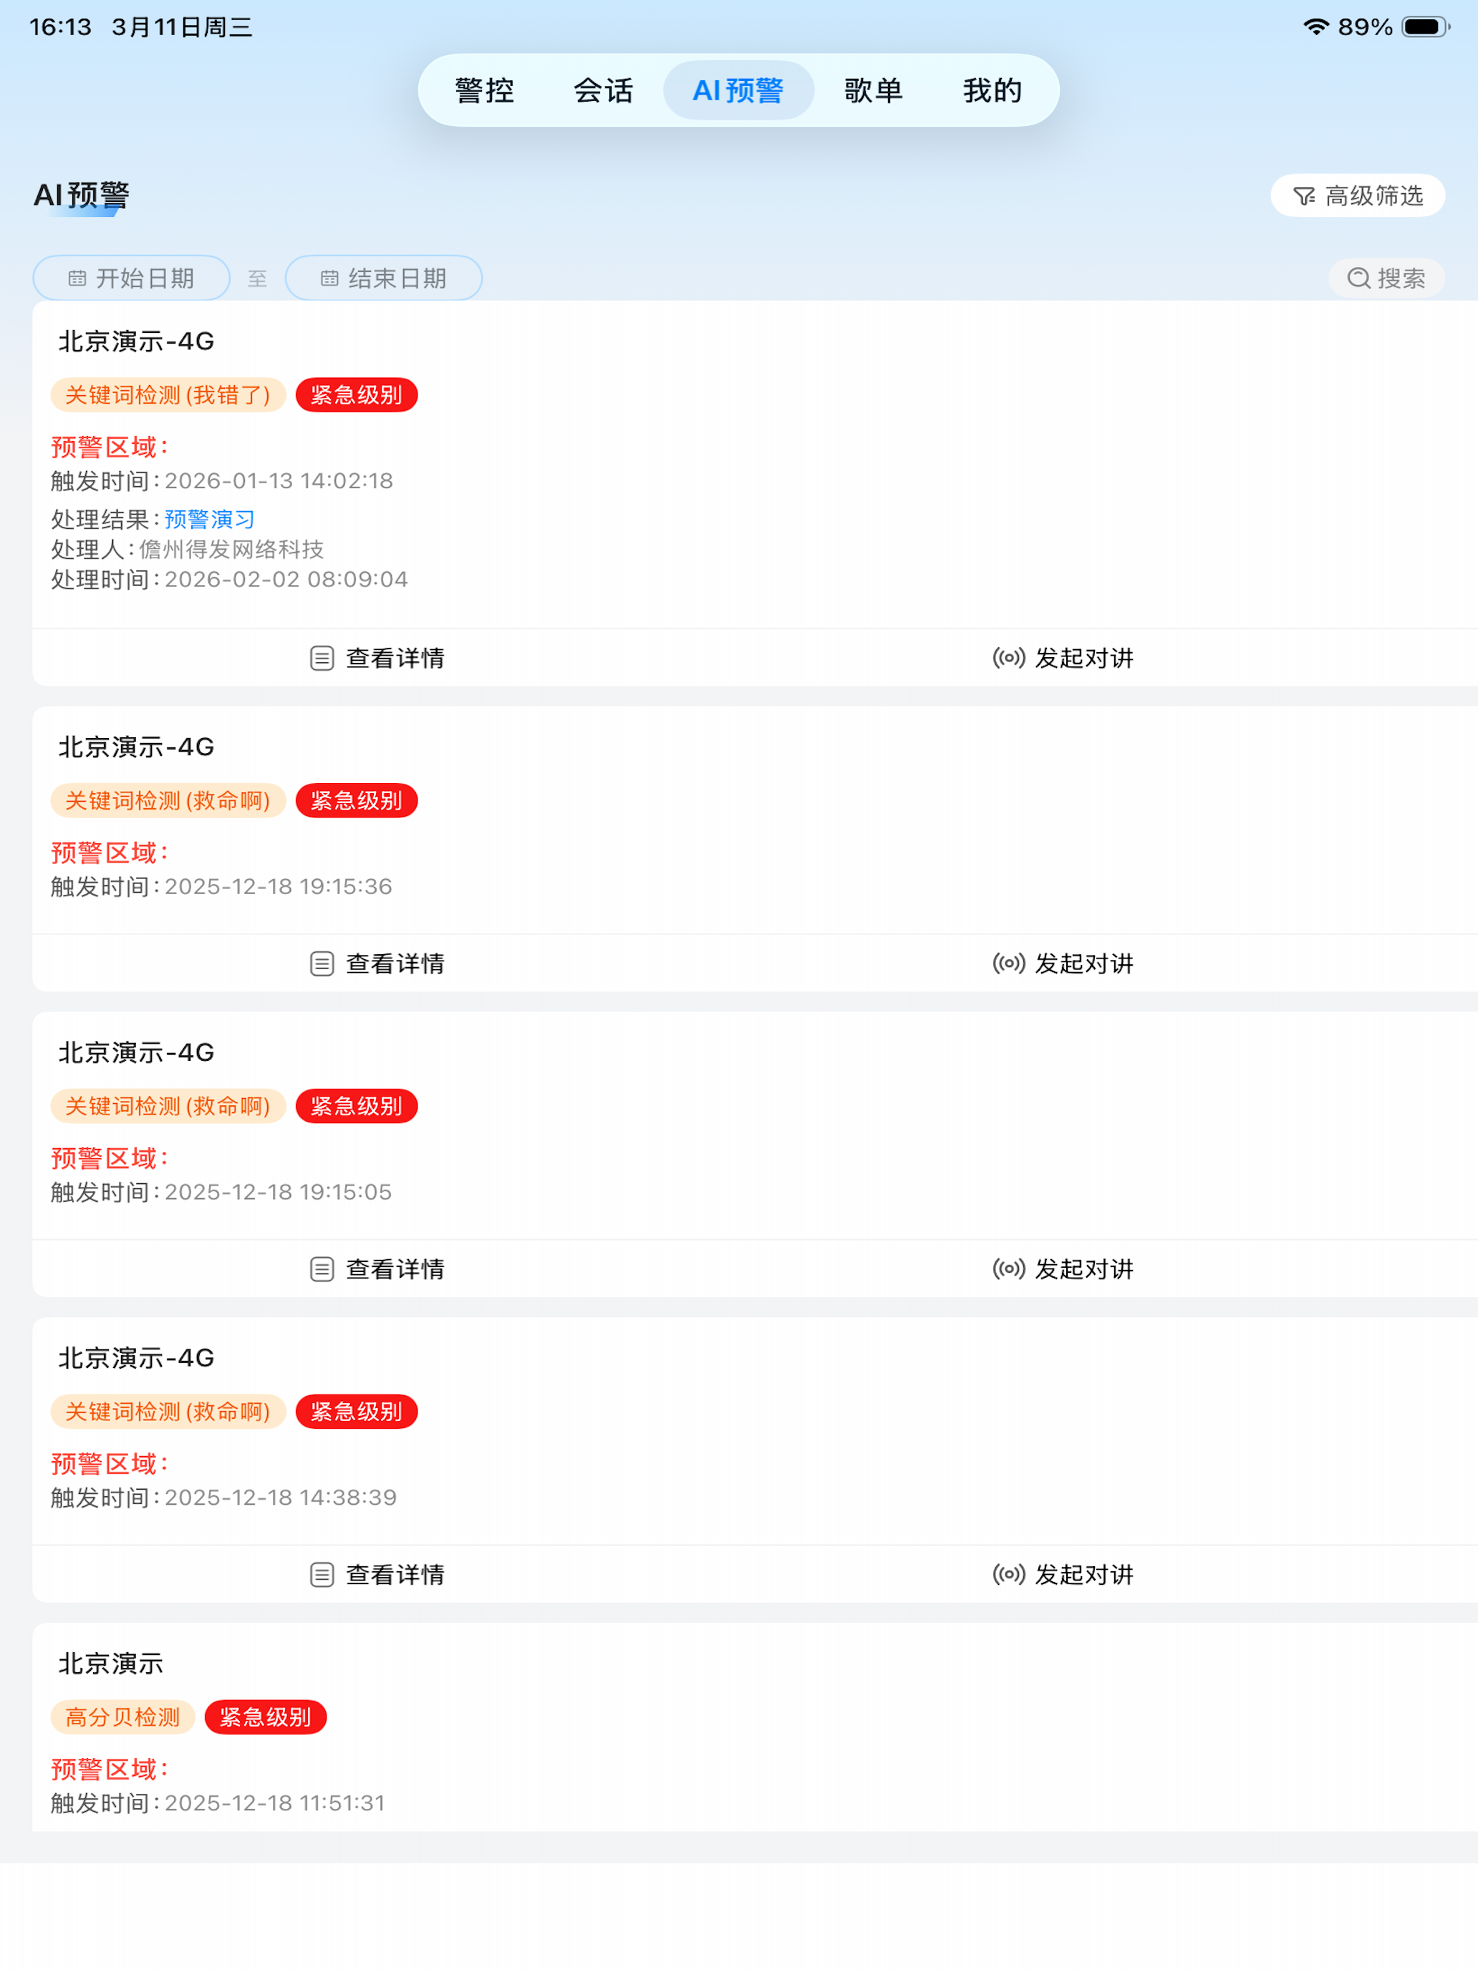Click the 高分贝检测 tag
The height and width of the screenshot is (1970, 1478).
tap(123, 1717)
